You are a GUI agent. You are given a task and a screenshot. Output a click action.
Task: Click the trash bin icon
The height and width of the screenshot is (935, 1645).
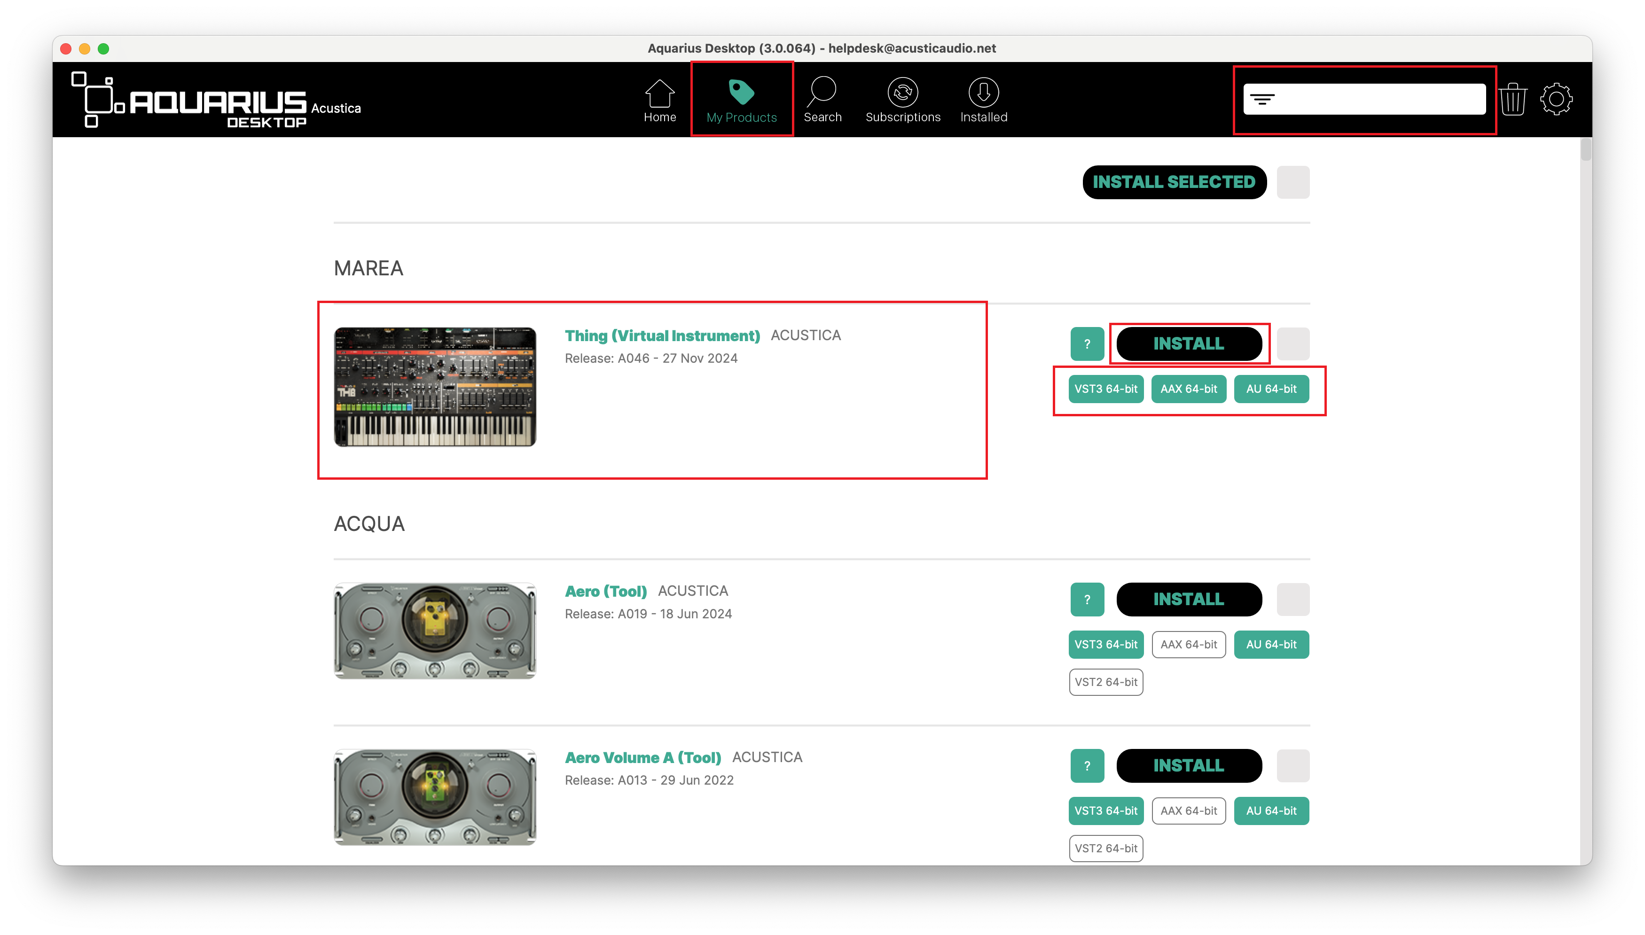pos(1512,100)
